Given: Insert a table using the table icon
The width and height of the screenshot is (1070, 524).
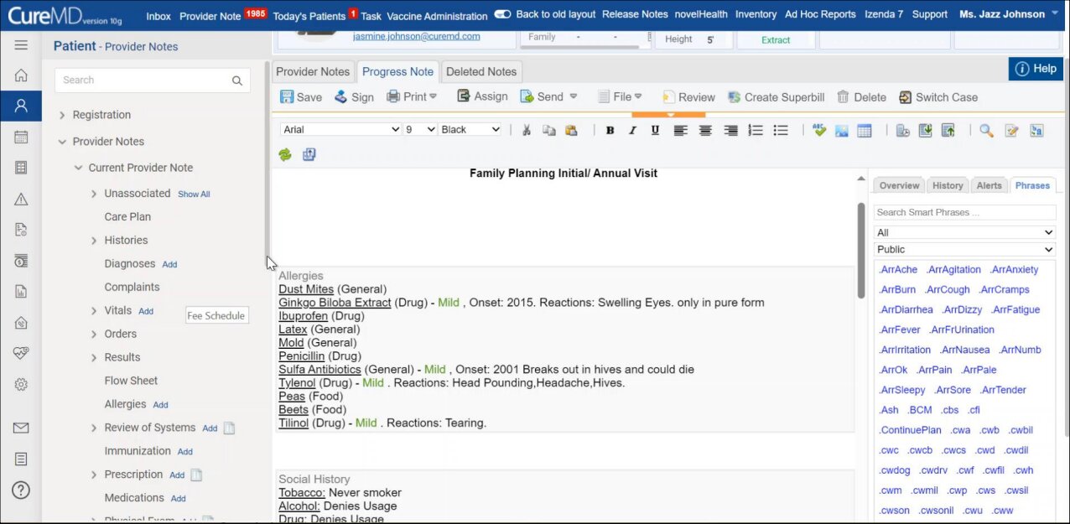Looking at the screenshot, I should 864,130.
